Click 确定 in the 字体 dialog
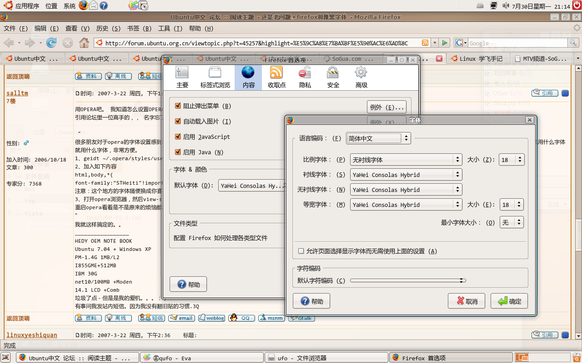 509,301
